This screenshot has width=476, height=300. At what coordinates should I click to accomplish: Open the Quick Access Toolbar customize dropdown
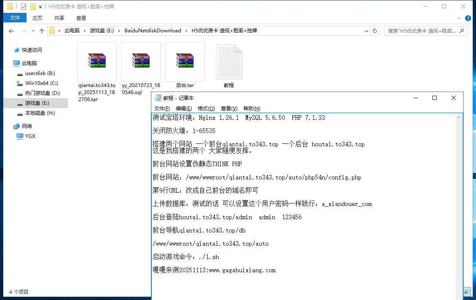click(40, 7)
